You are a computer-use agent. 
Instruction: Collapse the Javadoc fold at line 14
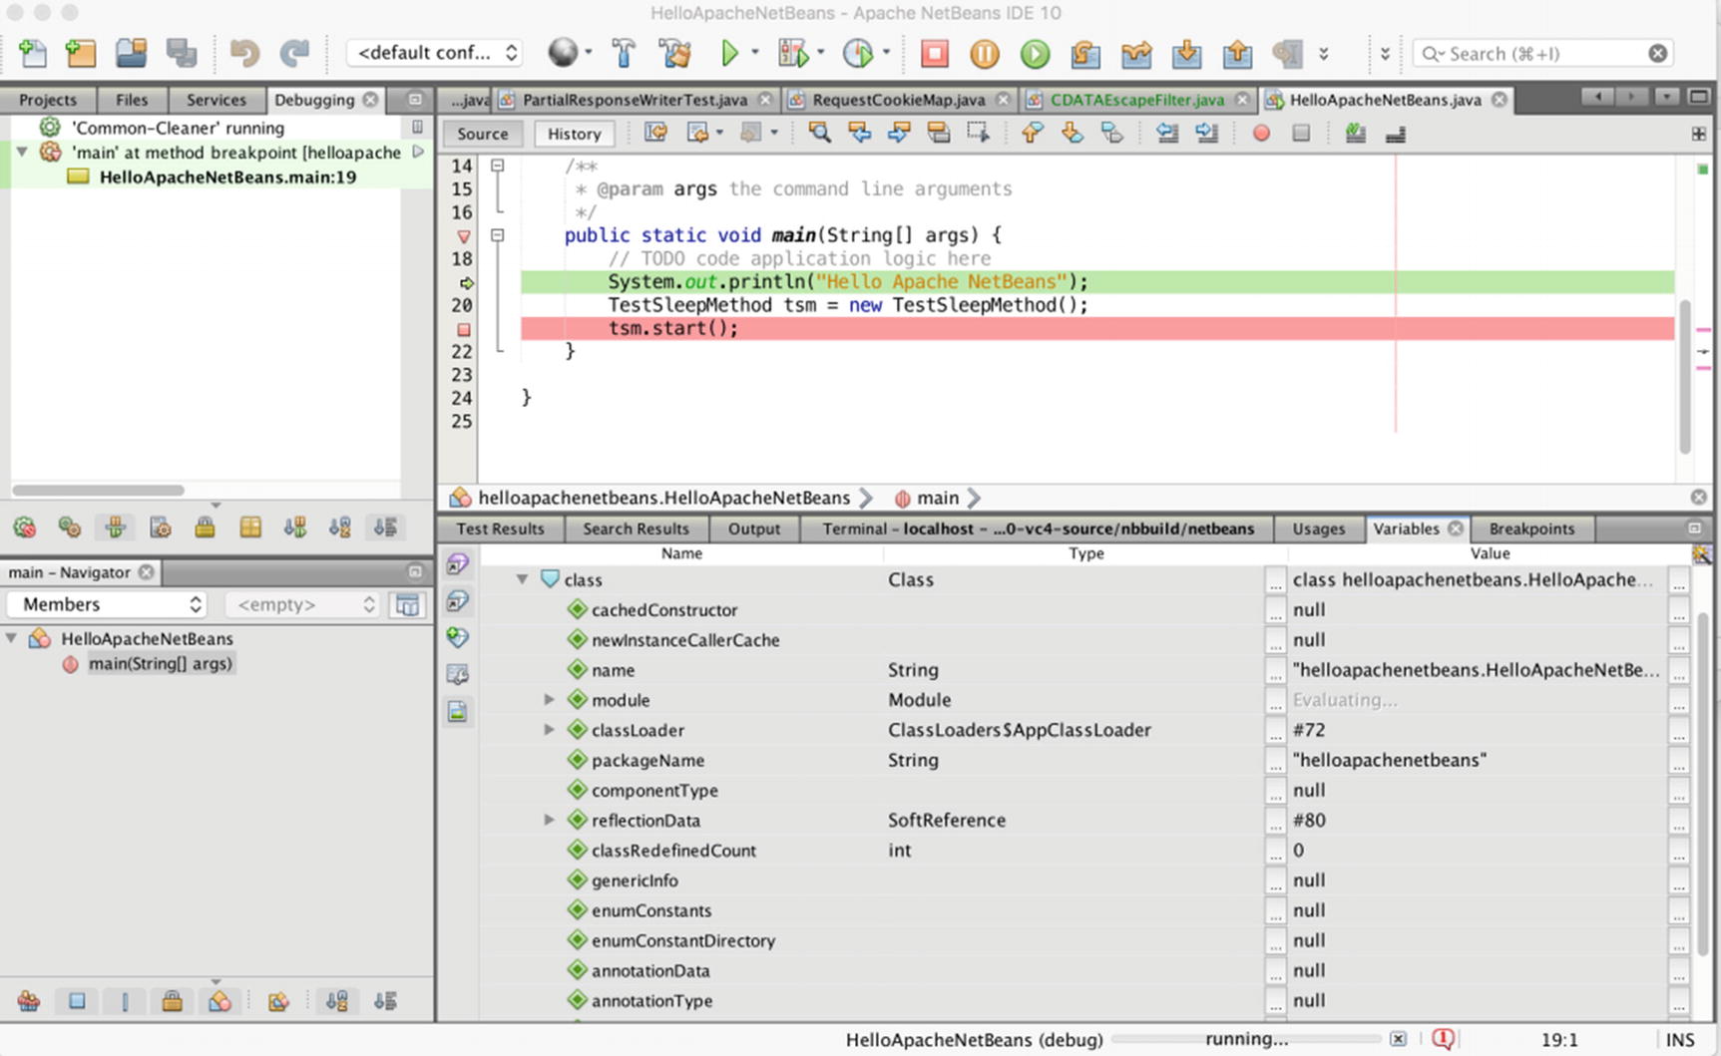click(x=497, y=166)
